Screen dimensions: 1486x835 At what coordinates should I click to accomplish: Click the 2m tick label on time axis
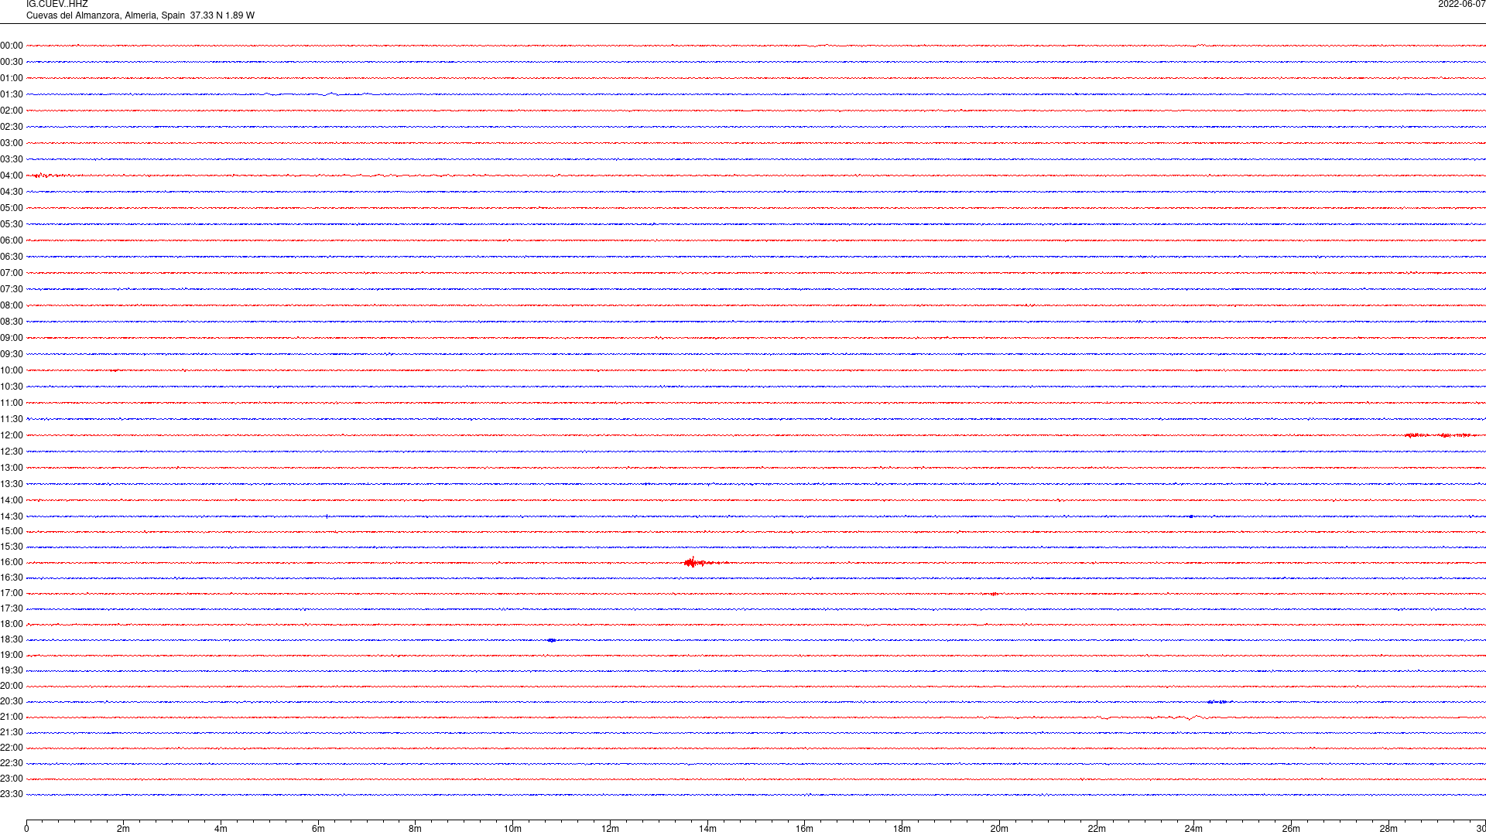[123, 829]
